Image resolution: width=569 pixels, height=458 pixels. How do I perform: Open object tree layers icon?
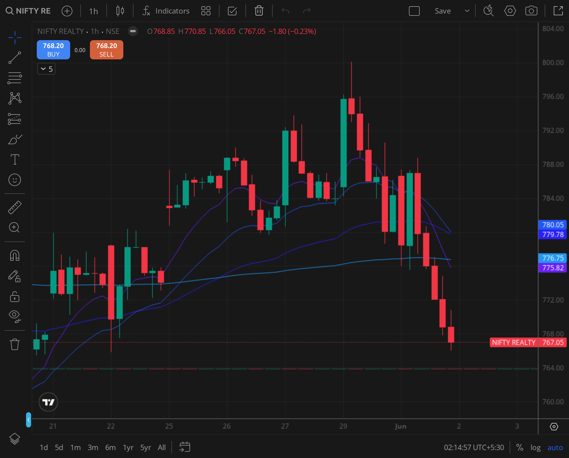(15, 439)
